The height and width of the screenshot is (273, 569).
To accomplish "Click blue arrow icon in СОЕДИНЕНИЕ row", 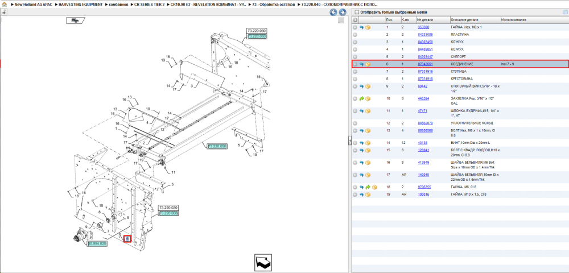I will pyautogui.click(x=361, y=64).
